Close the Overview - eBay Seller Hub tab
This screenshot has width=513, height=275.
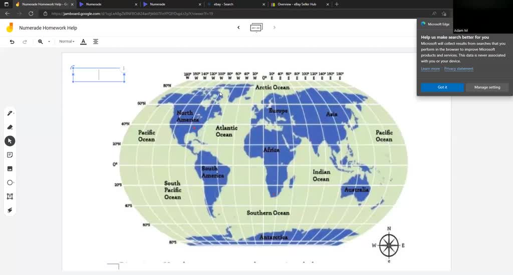(x=328, y=4)
